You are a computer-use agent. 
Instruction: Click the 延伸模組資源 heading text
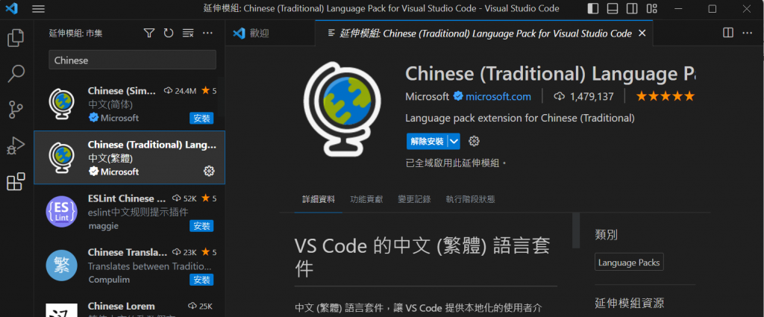[630, 303]
